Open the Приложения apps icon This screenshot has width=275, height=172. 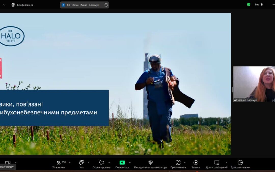coord(178,163)
